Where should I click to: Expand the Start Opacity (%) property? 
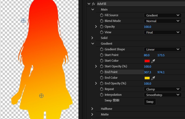96,66
